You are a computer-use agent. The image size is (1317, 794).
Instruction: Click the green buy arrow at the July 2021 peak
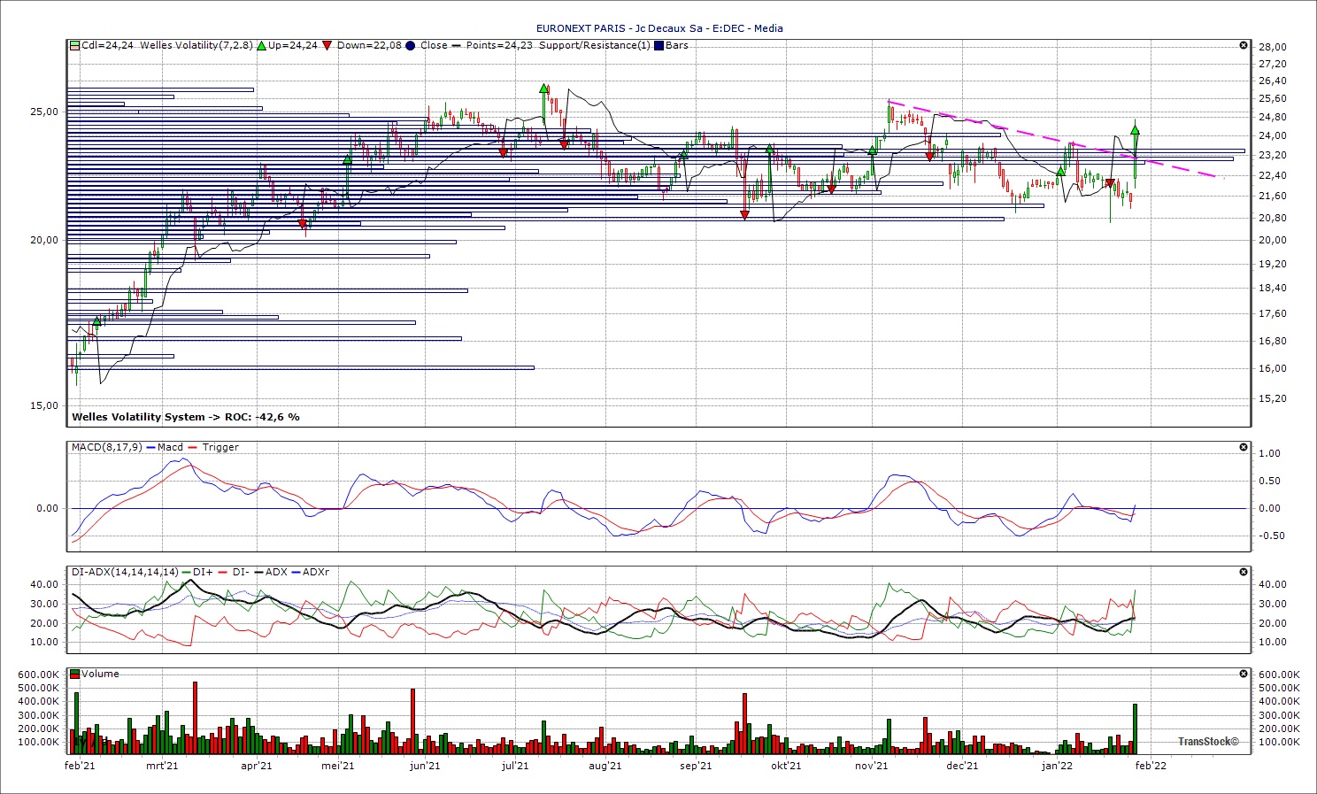(543, 89)
